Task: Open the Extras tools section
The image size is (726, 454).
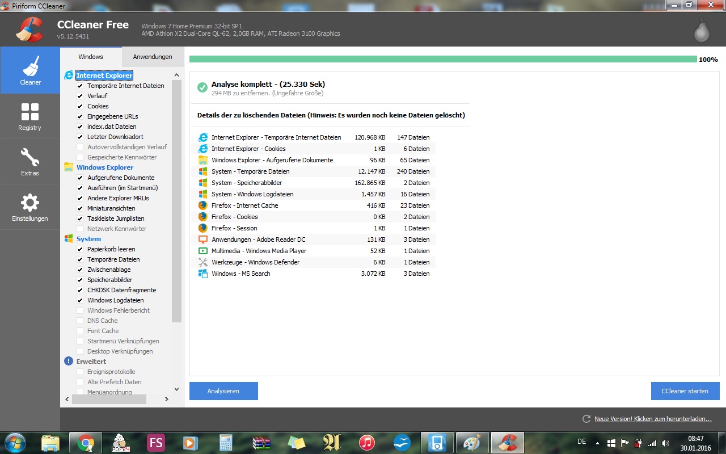Action: point(30,162)
